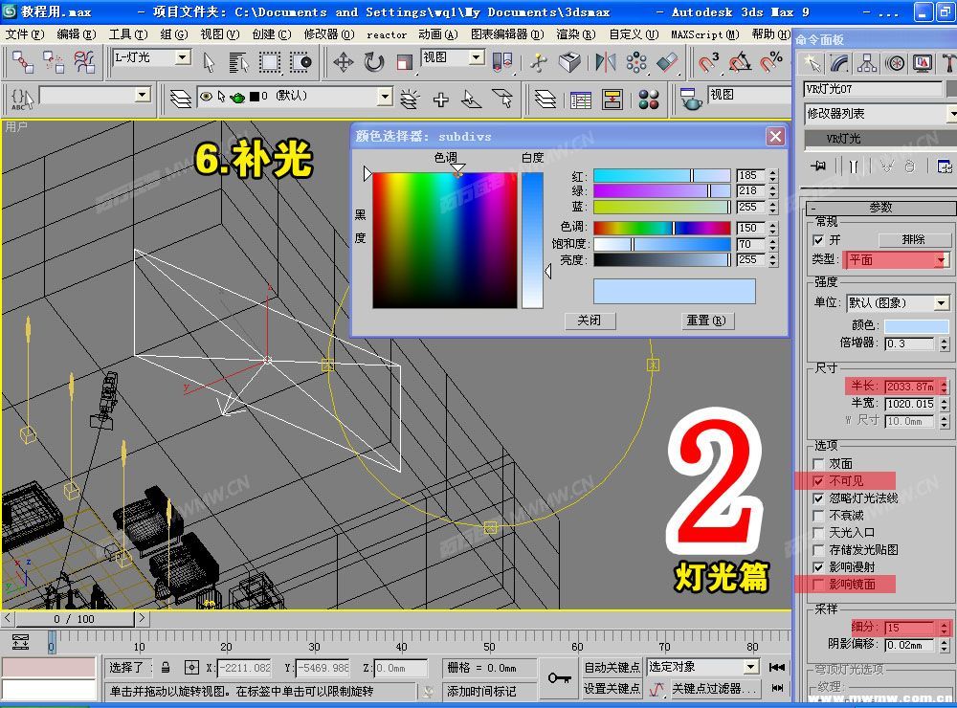Open the 类型 平面 light type dropdown
Viewport: 957px width, 708px height.
[x=941, y=260]
